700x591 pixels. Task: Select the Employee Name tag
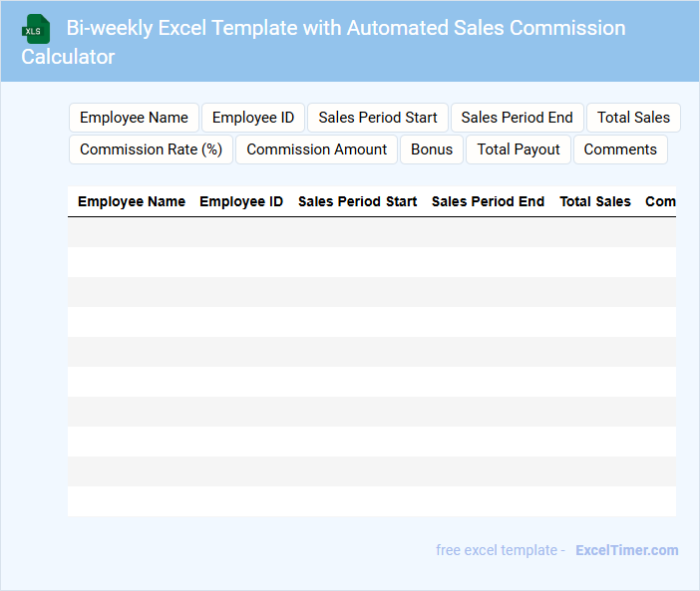point(134,118)
